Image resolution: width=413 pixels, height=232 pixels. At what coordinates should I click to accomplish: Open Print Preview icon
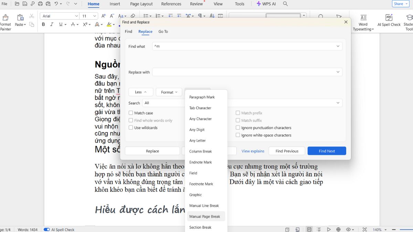pos(48,4)
